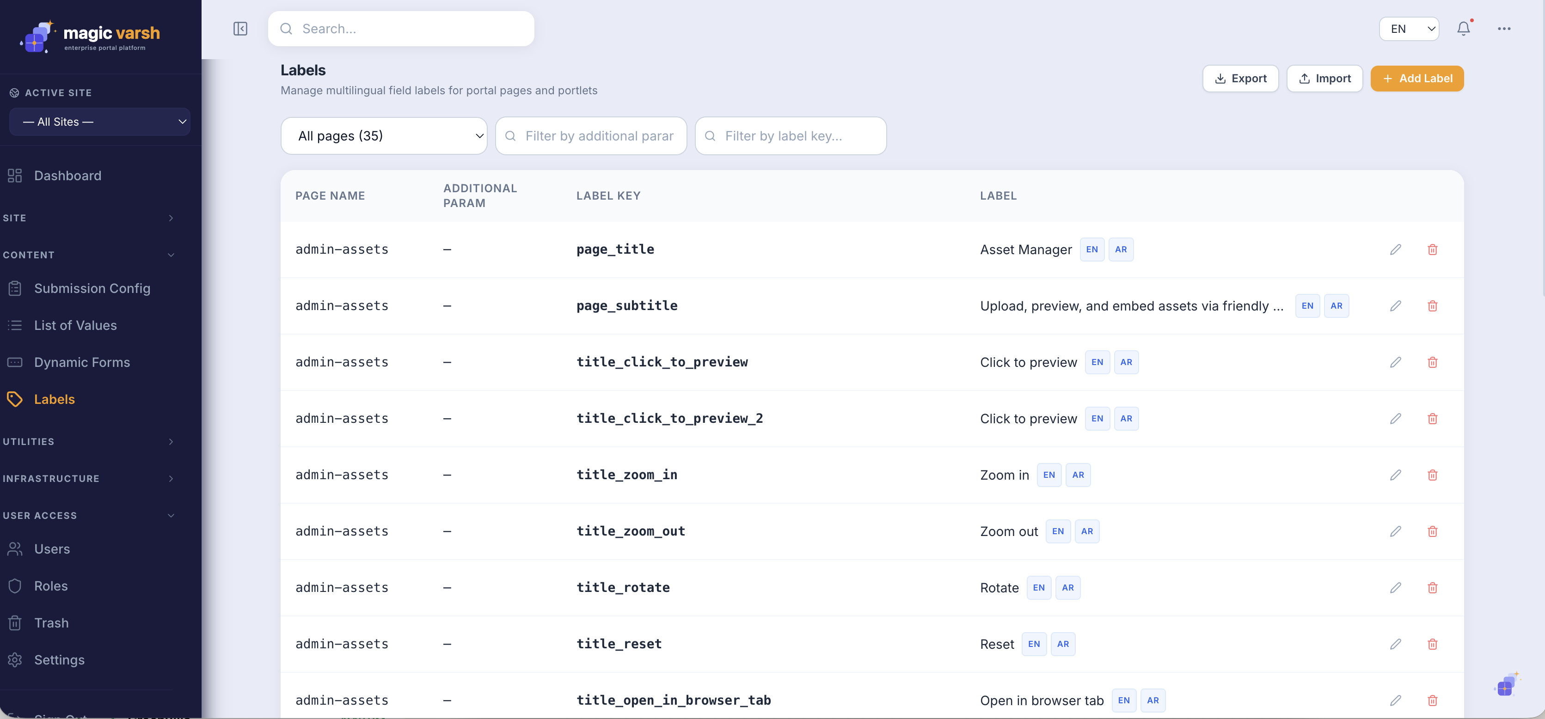Screen dimensions: 1545x719
Task: Open the All pages (35) filter dropdown
Action: pyautogui.click(x=384, y=135)
